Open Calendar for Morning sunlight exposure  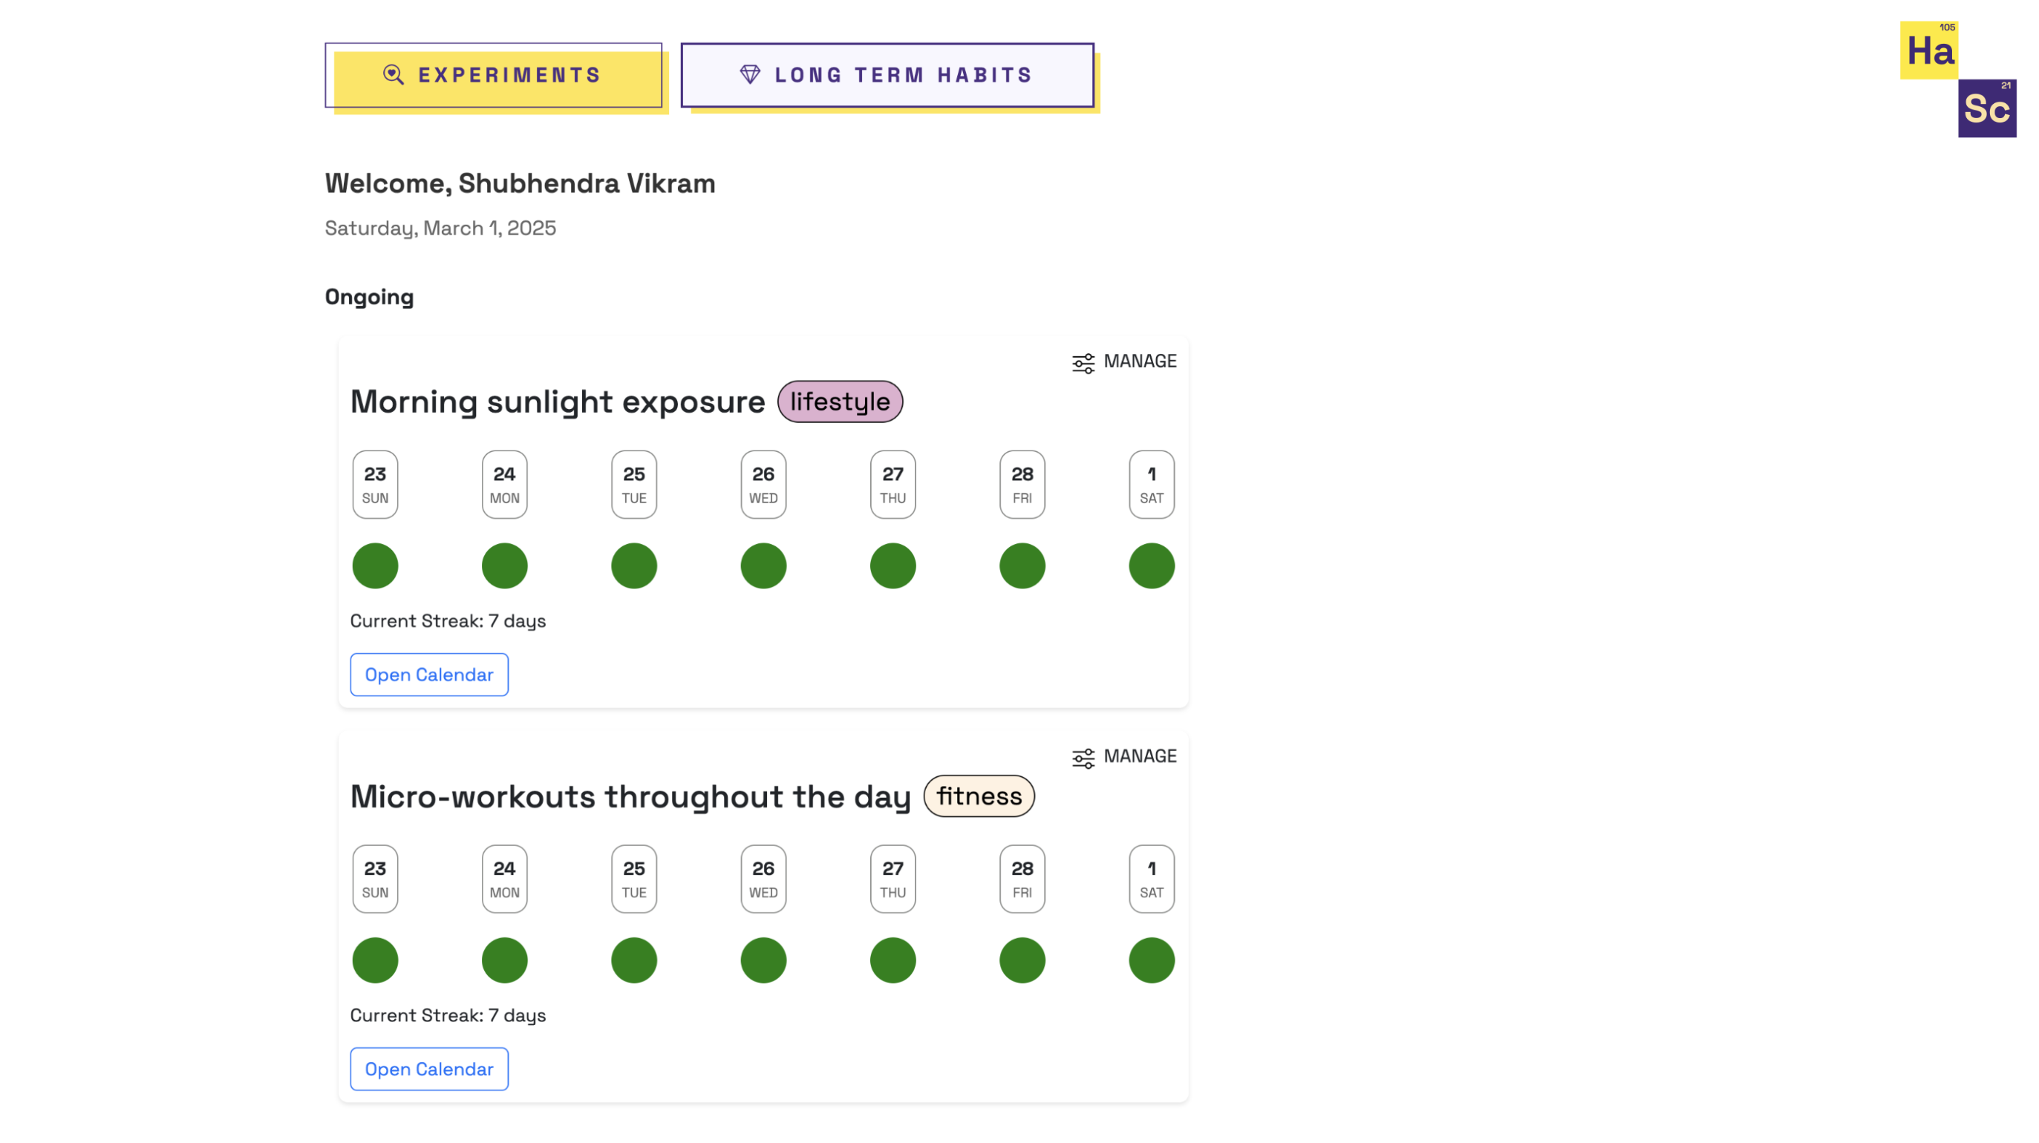[429, 674]
